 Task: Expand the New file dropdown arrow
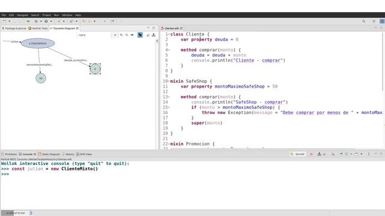point(10,22)
